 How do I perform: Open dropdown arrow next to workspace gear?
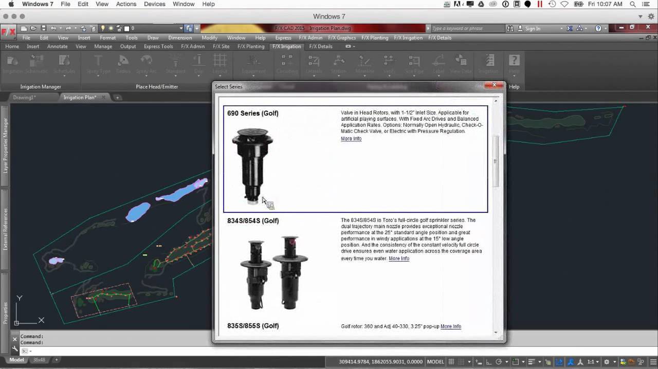615,361
